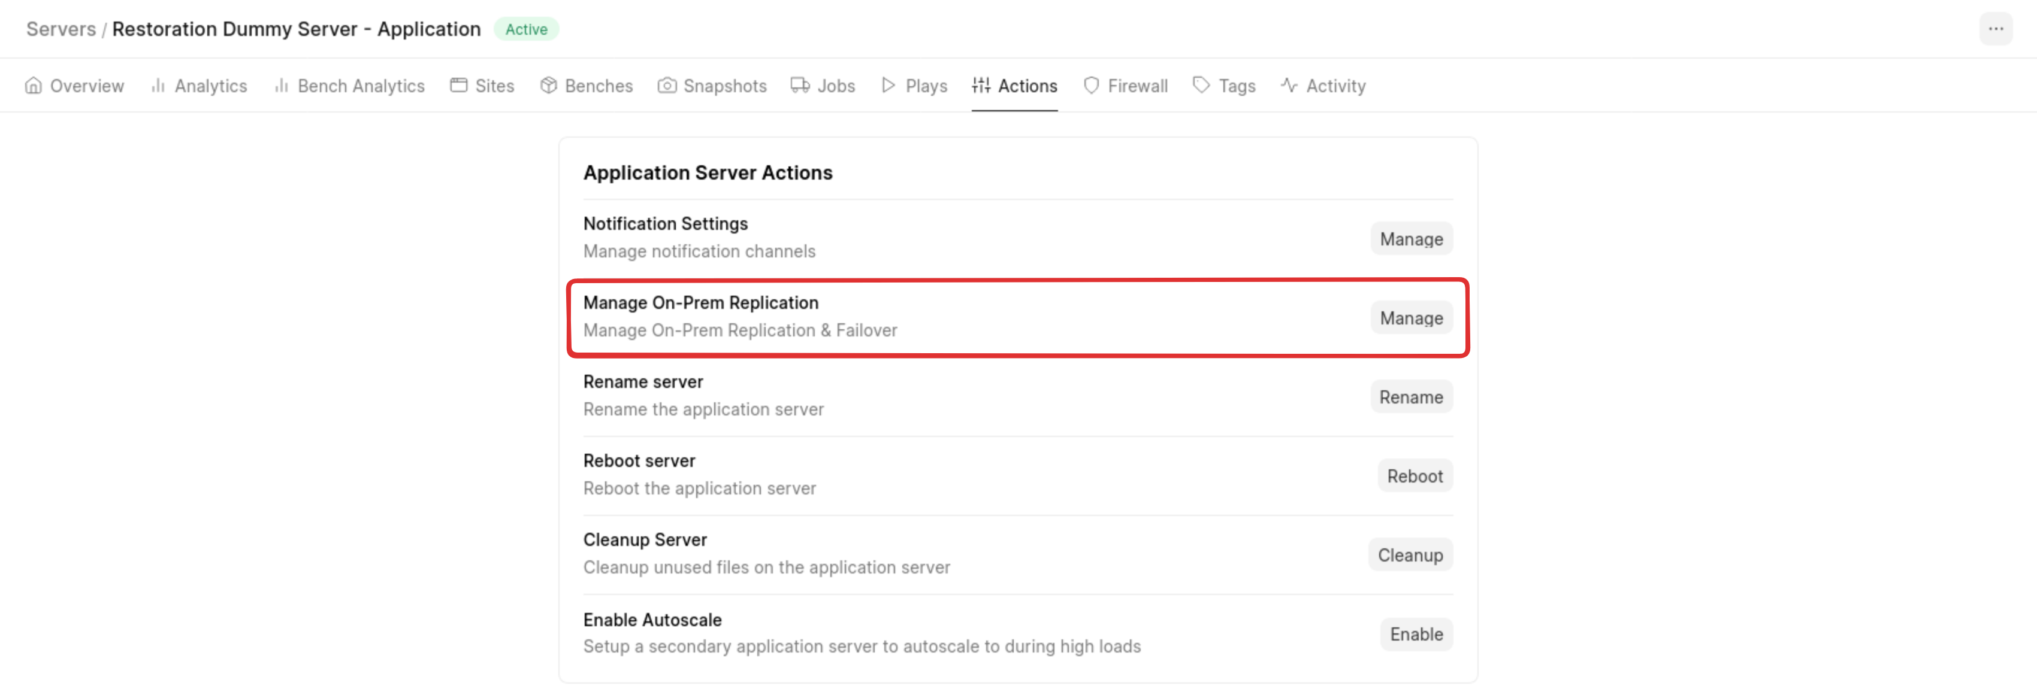Screen dimensions: 2037x692
Task: Select the Actions tab
Action: [x=1014, y=86]
